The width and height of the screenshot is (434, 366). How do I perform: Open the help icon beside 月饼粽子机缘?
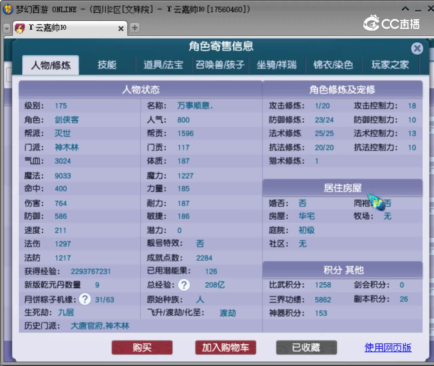85,299
